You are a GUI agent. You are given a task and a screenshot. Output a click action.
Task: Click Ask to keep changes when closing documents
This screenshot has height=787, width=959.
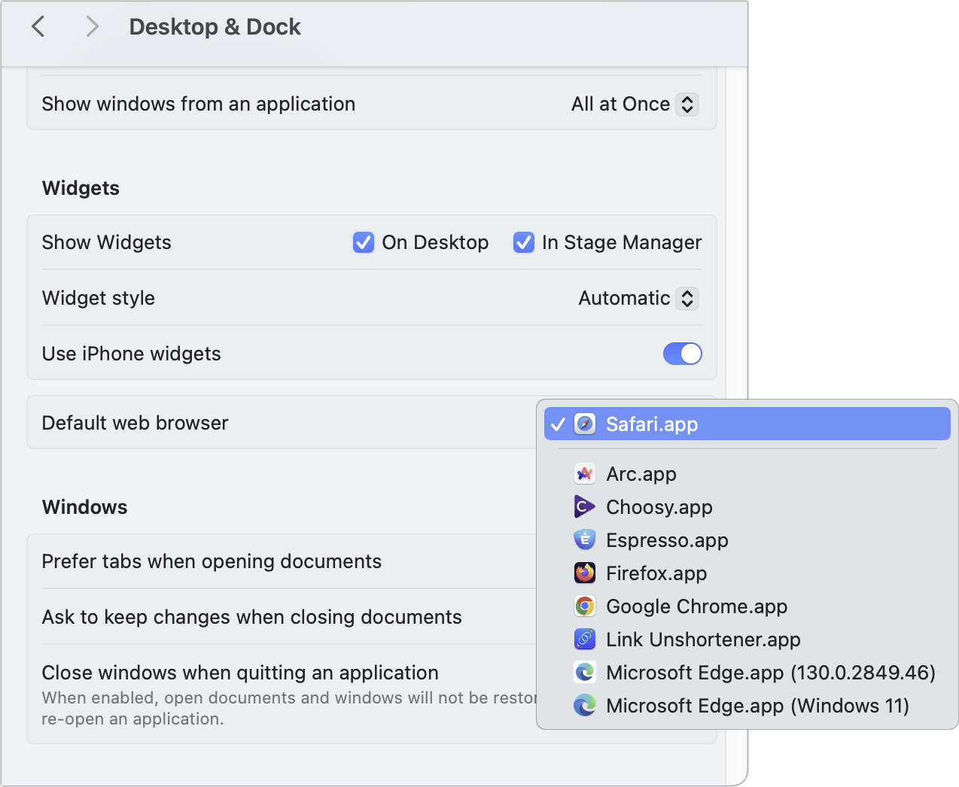pyautogui.click(x=252, y=617)
